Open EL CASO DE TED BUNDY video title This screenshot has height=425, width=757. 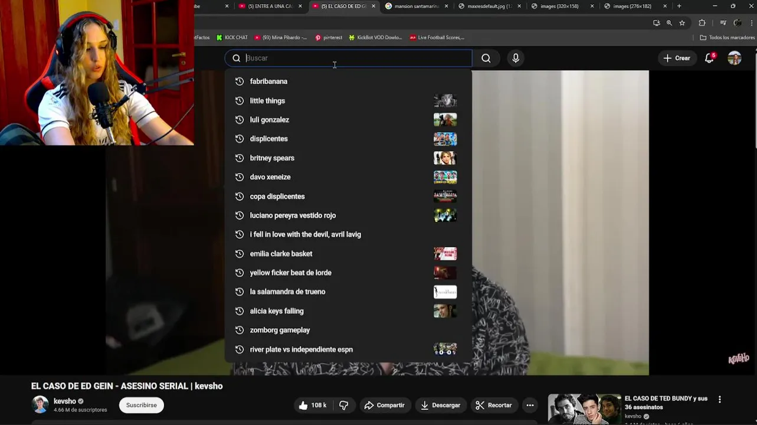[666, 403]
